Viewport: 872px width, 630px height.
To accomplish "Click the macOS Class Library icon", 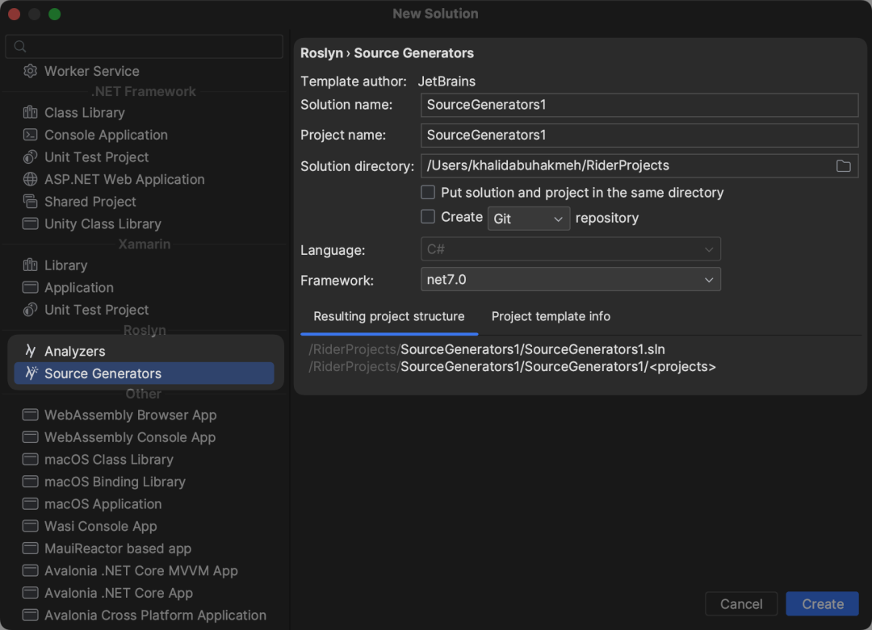I will click(x=30, y=460).
